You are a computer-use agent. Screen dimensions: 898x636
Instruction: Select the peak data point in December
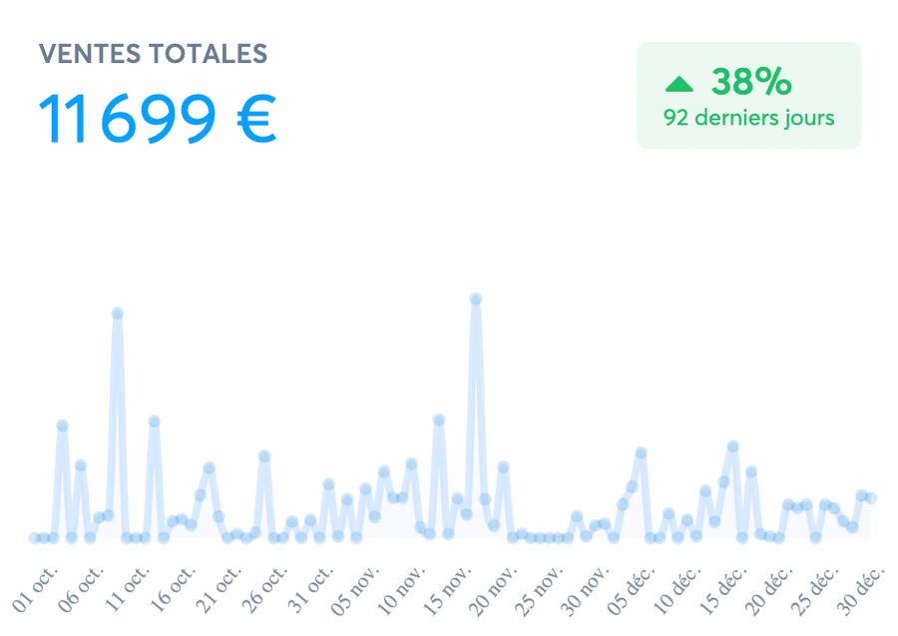point(732,446)
